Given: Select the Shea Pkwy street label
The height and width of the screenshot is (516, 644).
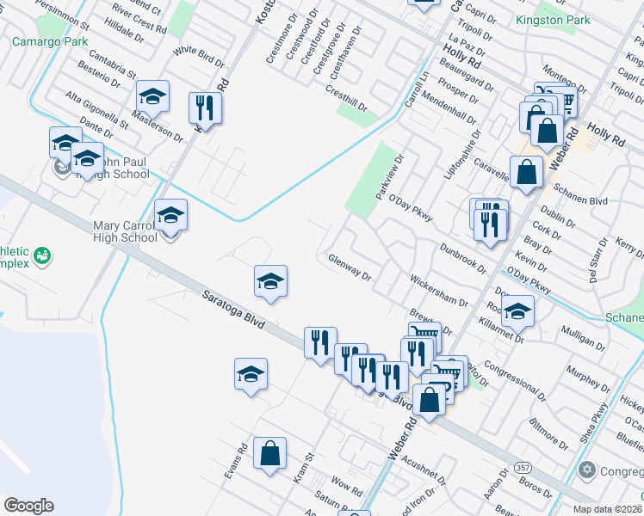Looking at the screenshot, I should point(593,423).
